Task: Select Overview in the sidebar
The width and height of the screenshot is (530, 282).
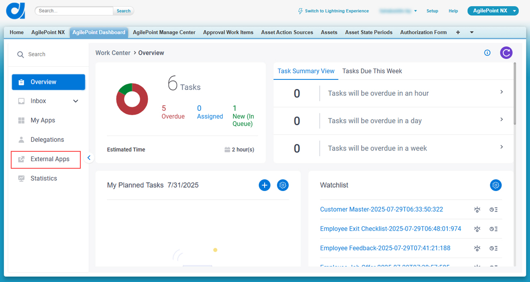Action: coord(48,82)
